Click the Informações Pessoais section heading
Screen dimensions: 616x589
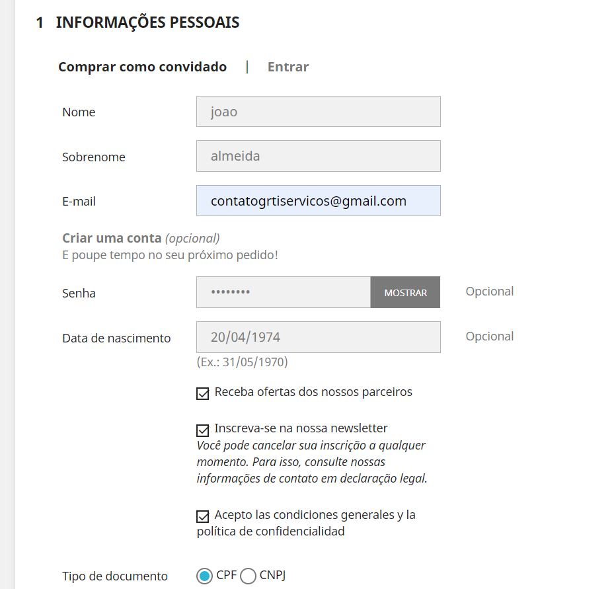pos(147,22)
